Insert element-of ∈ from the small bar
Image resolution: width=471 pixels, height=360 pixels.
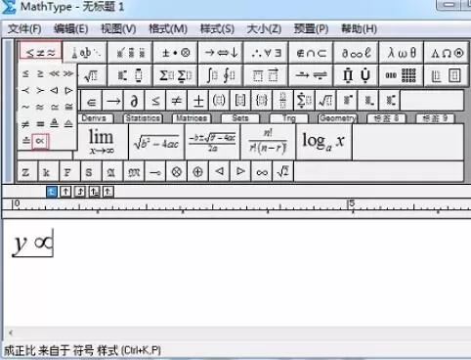[x=92, y=101]
